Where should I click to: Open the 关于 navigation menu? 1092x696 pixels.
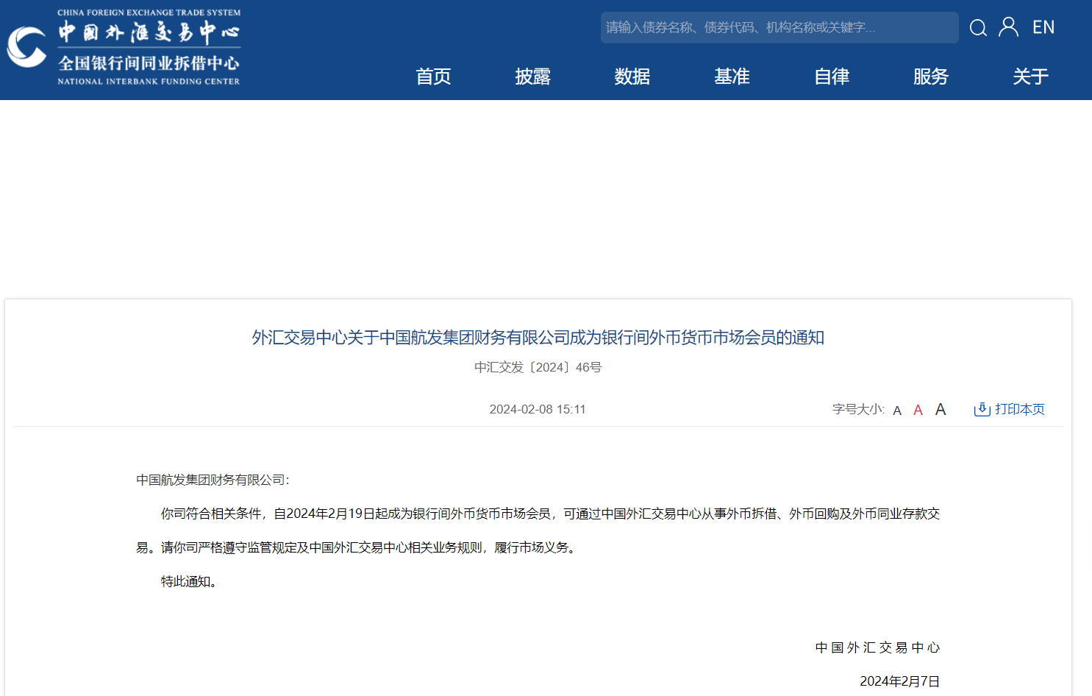pos(1030,77)
